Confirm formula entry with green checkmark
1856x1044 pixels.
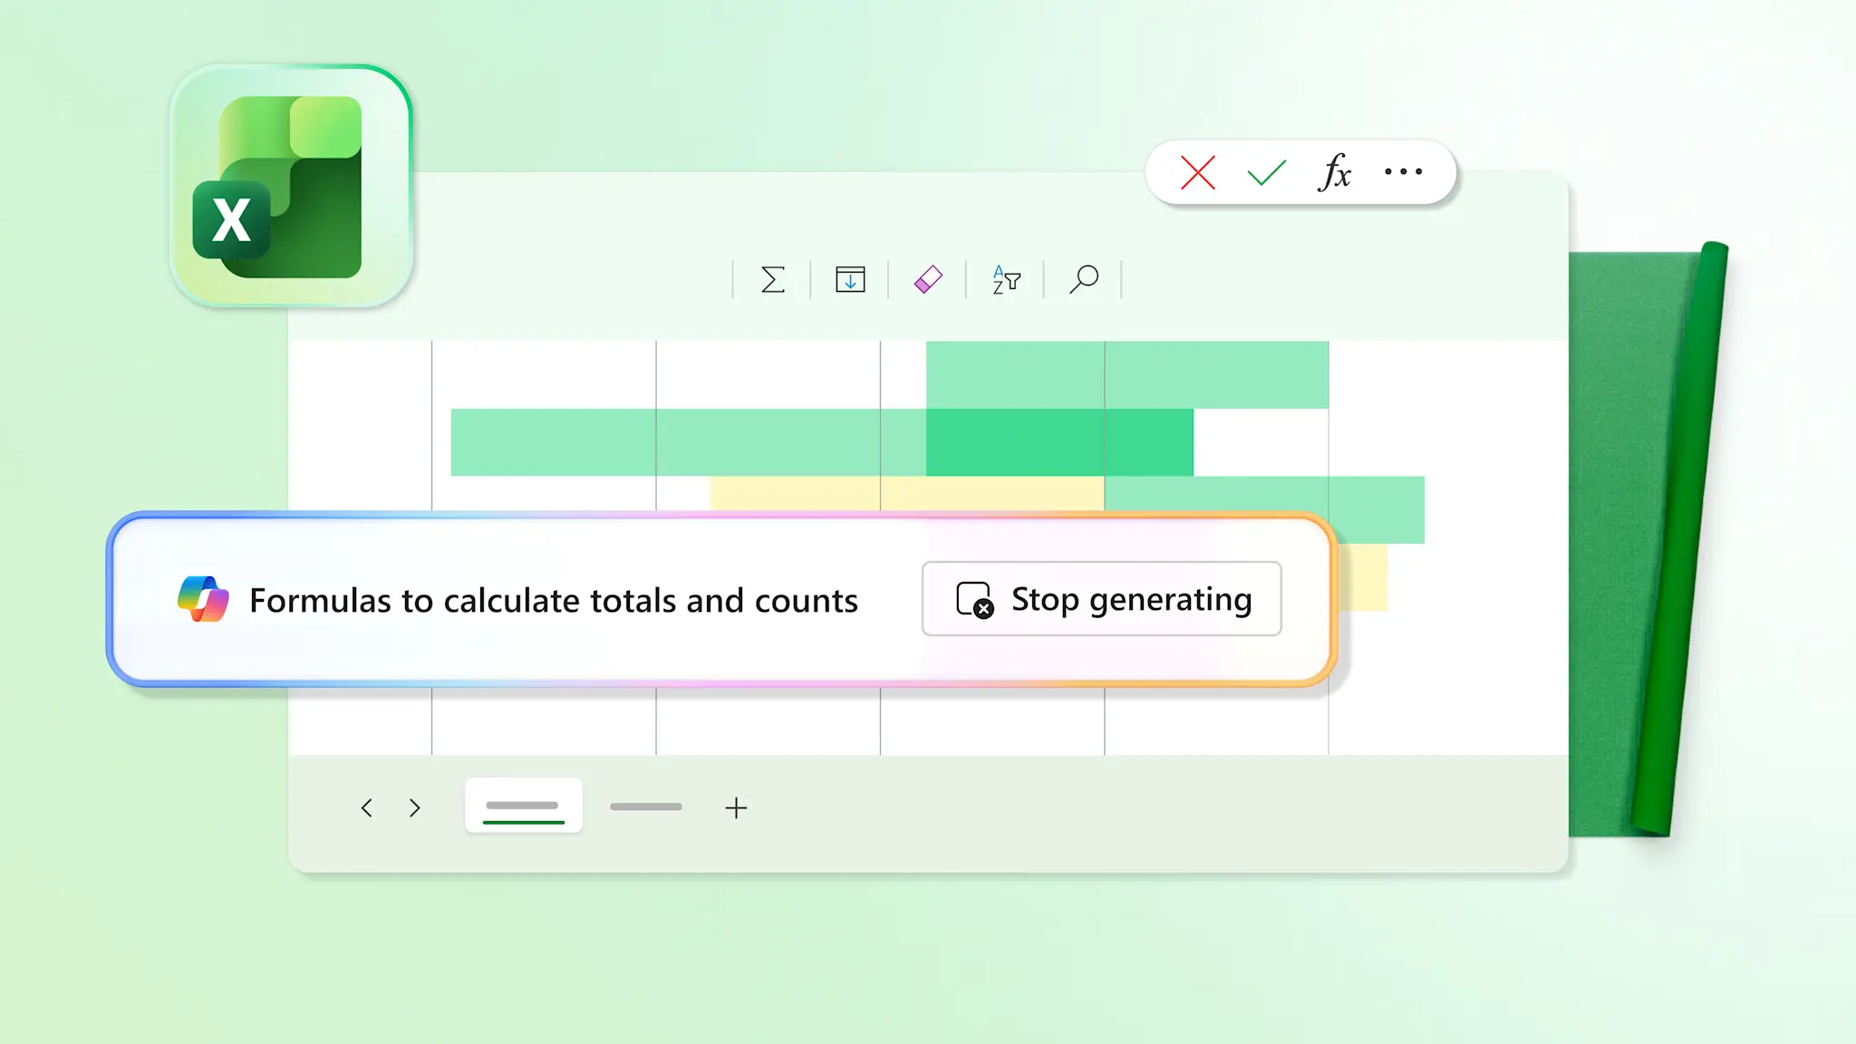(1266, 172)
